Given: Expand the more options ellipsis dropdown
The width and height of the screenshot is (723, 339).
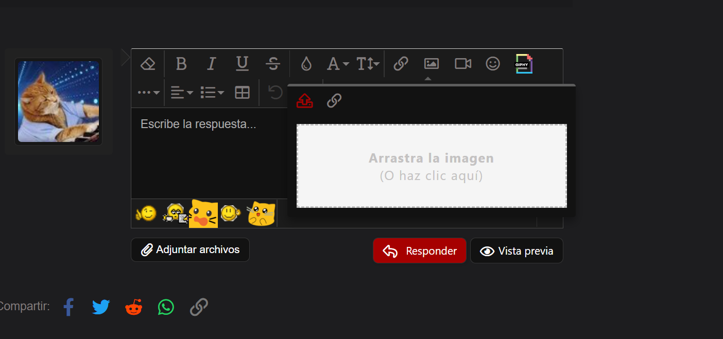Looking at the screenshot, I should click(x=149, y=93).
